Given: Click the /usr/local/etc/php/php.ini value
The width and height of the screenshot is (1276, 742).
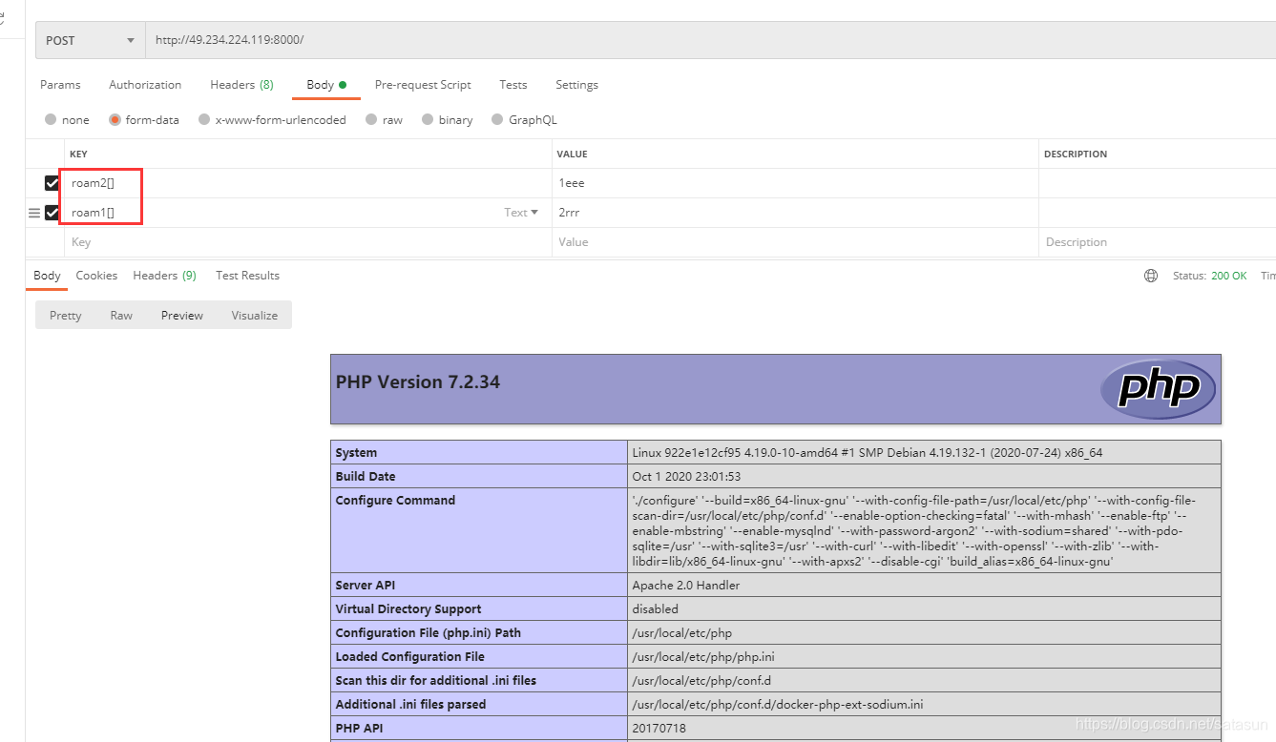Looking at the screenshot, I should point(703,657).
